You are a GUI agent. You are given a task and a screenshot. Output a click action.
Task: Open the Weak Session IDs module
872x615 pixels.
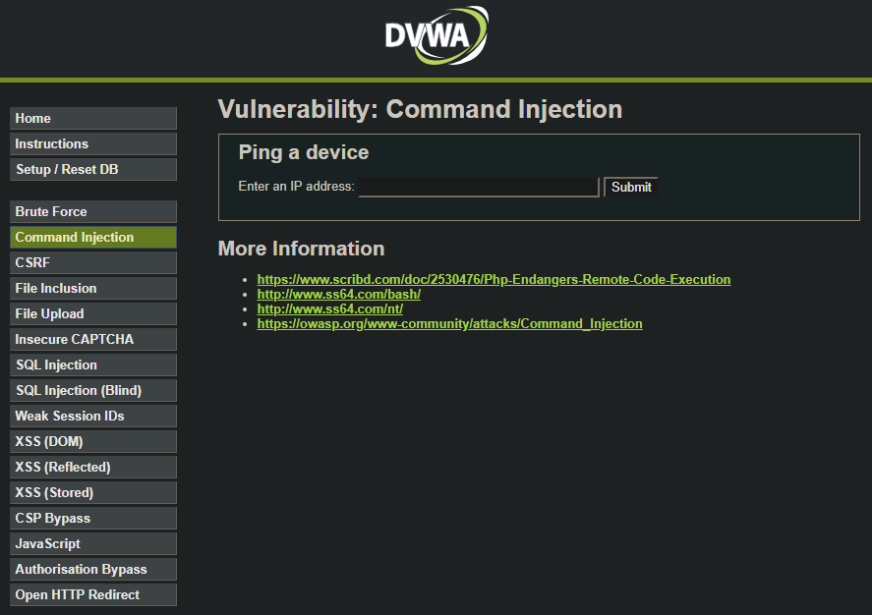[x=93, y=417]
